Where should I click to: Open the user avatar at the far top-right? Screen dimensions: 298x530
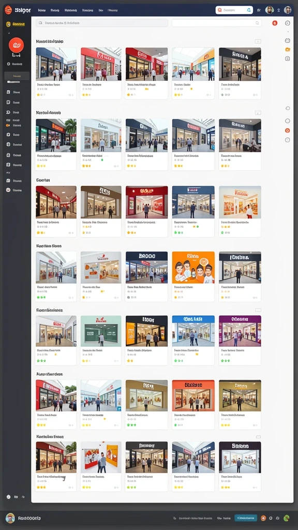288,10
